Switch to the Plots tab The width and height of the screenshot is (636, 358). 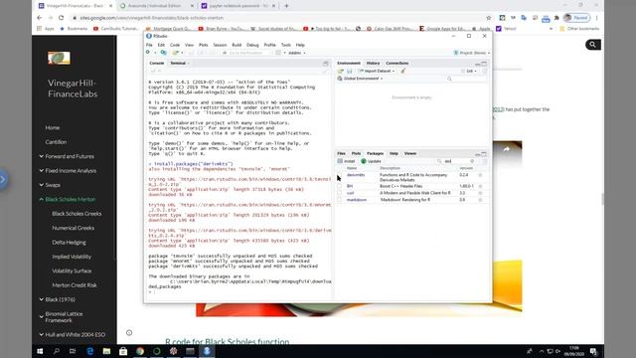coord(356,153)
